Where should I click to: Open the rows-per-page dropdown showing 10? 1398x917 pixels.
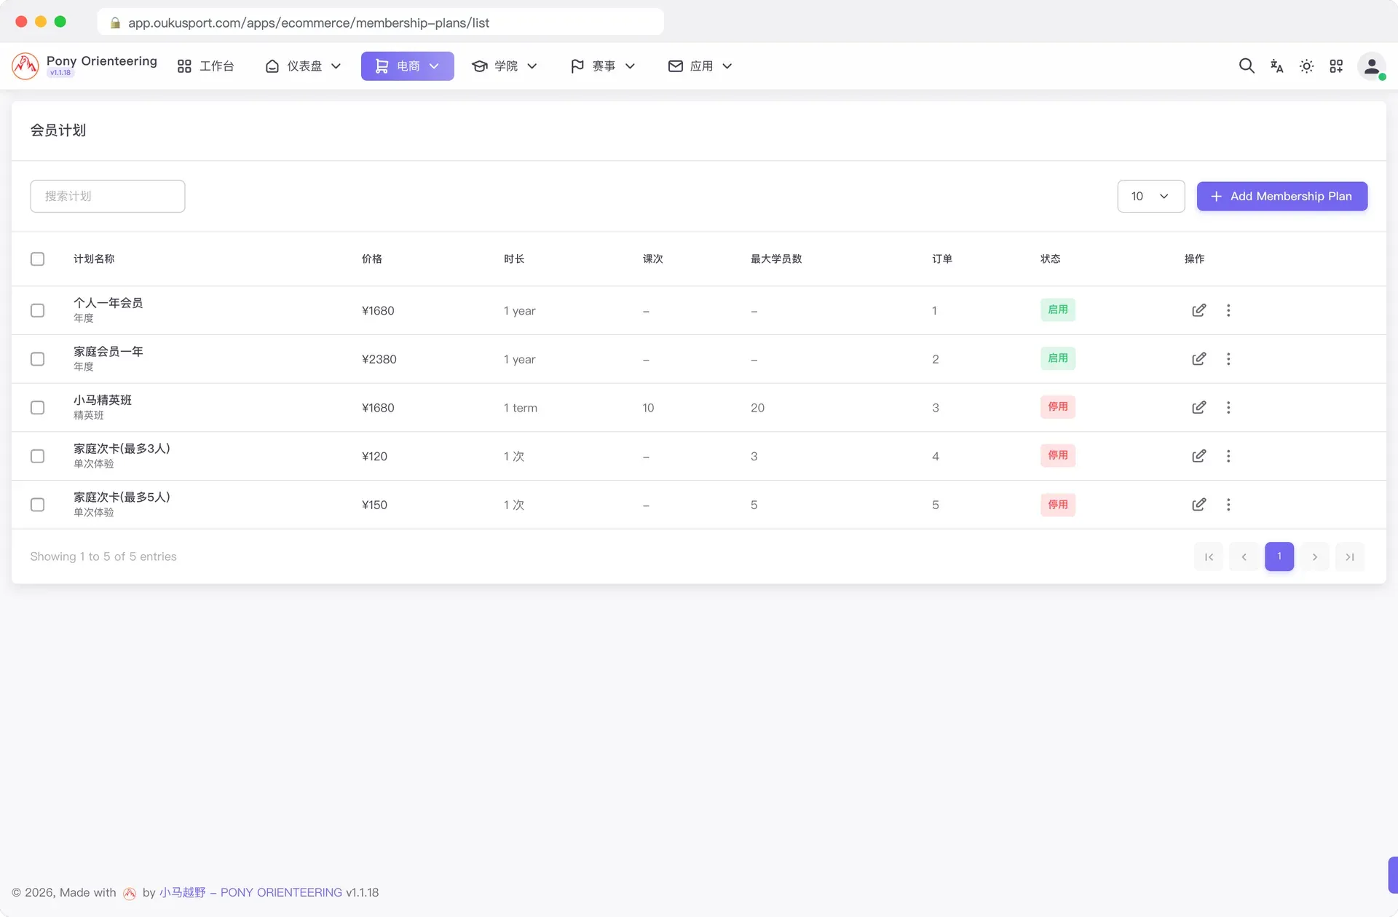pyautogui.click(x=1150, y=197)
